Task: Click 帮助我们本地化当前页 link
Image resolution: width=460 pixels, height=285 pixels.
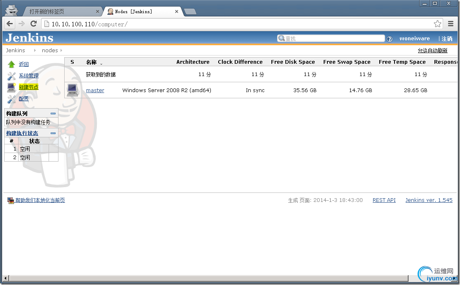Action: [40, 200]
